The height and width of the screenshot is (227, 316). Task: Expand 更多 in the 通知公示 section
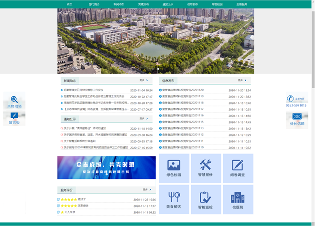point(144,119)
